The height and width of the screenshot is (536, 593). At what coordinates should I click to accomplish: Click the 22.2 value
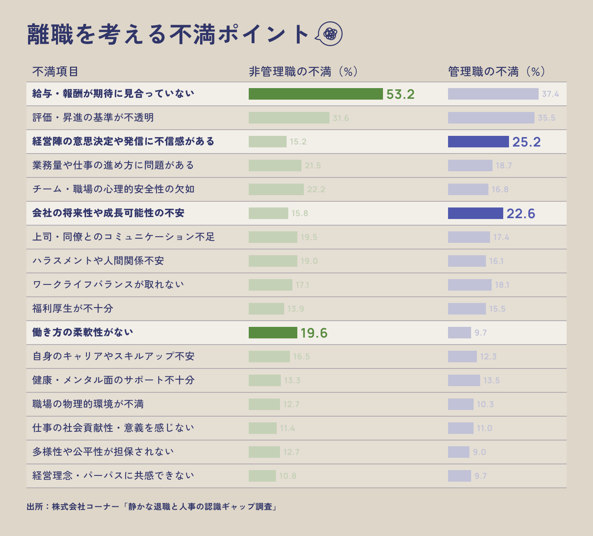316,189
